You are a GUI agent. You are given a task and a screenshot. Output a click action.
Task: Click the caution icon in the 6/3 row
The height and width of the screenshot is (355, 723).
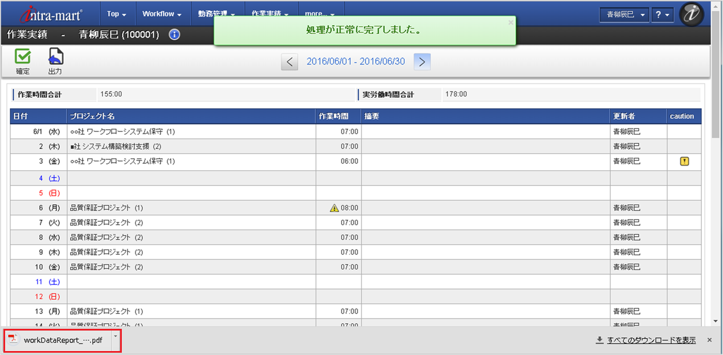pyautogui.click(x=684, y=162)
